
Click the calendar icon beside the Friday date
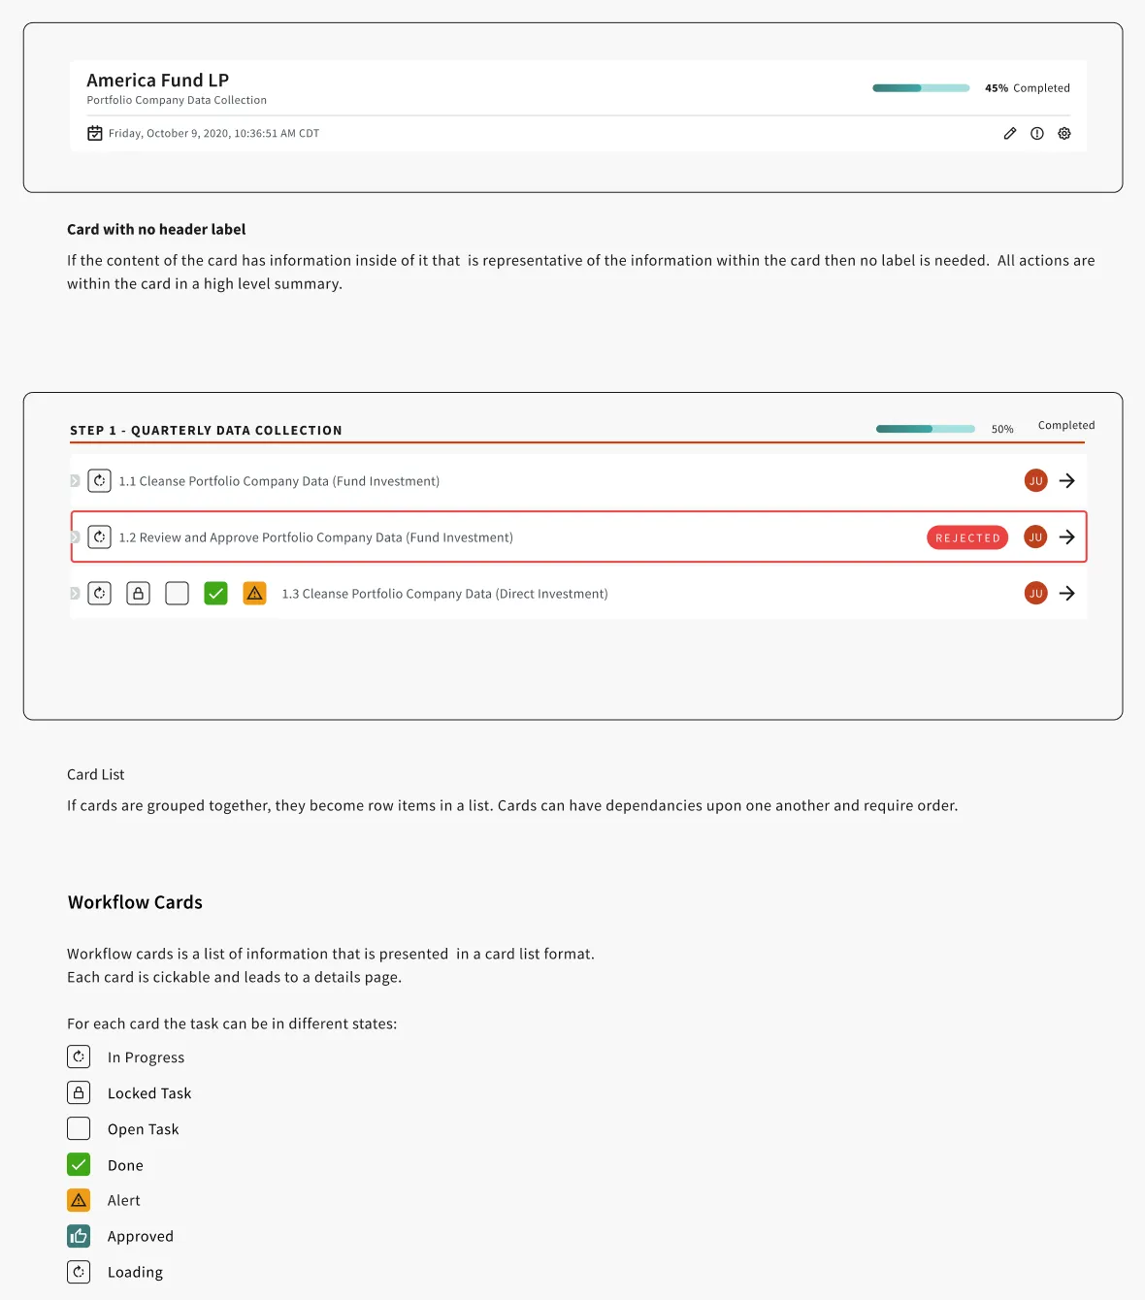pos(95,134)
